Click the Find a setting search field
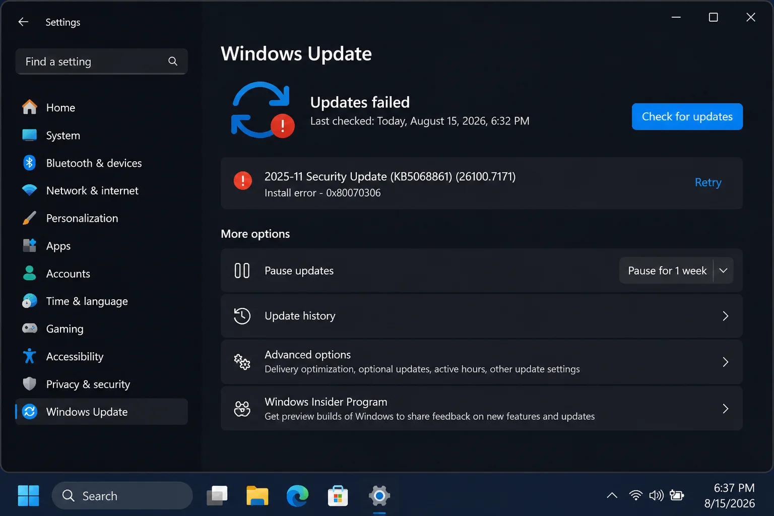 (x=102, y=61)
